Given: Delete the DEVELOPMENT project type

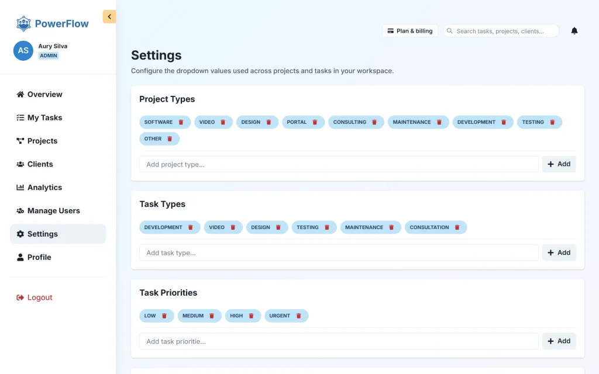Looking at the screenshot, I should (504, 122).
